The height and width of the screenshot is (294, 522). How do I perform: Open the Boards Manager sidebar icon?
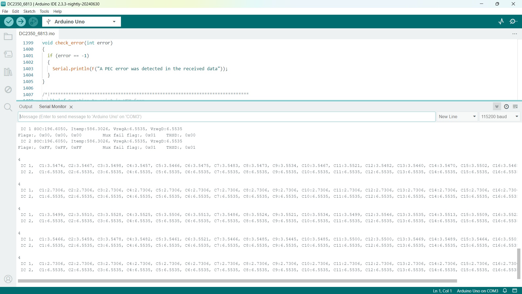point(8,54)
